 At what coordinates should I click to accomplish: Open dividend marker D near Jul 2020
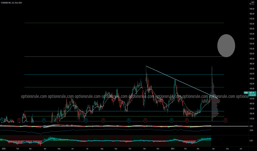(x=86, y=120)
